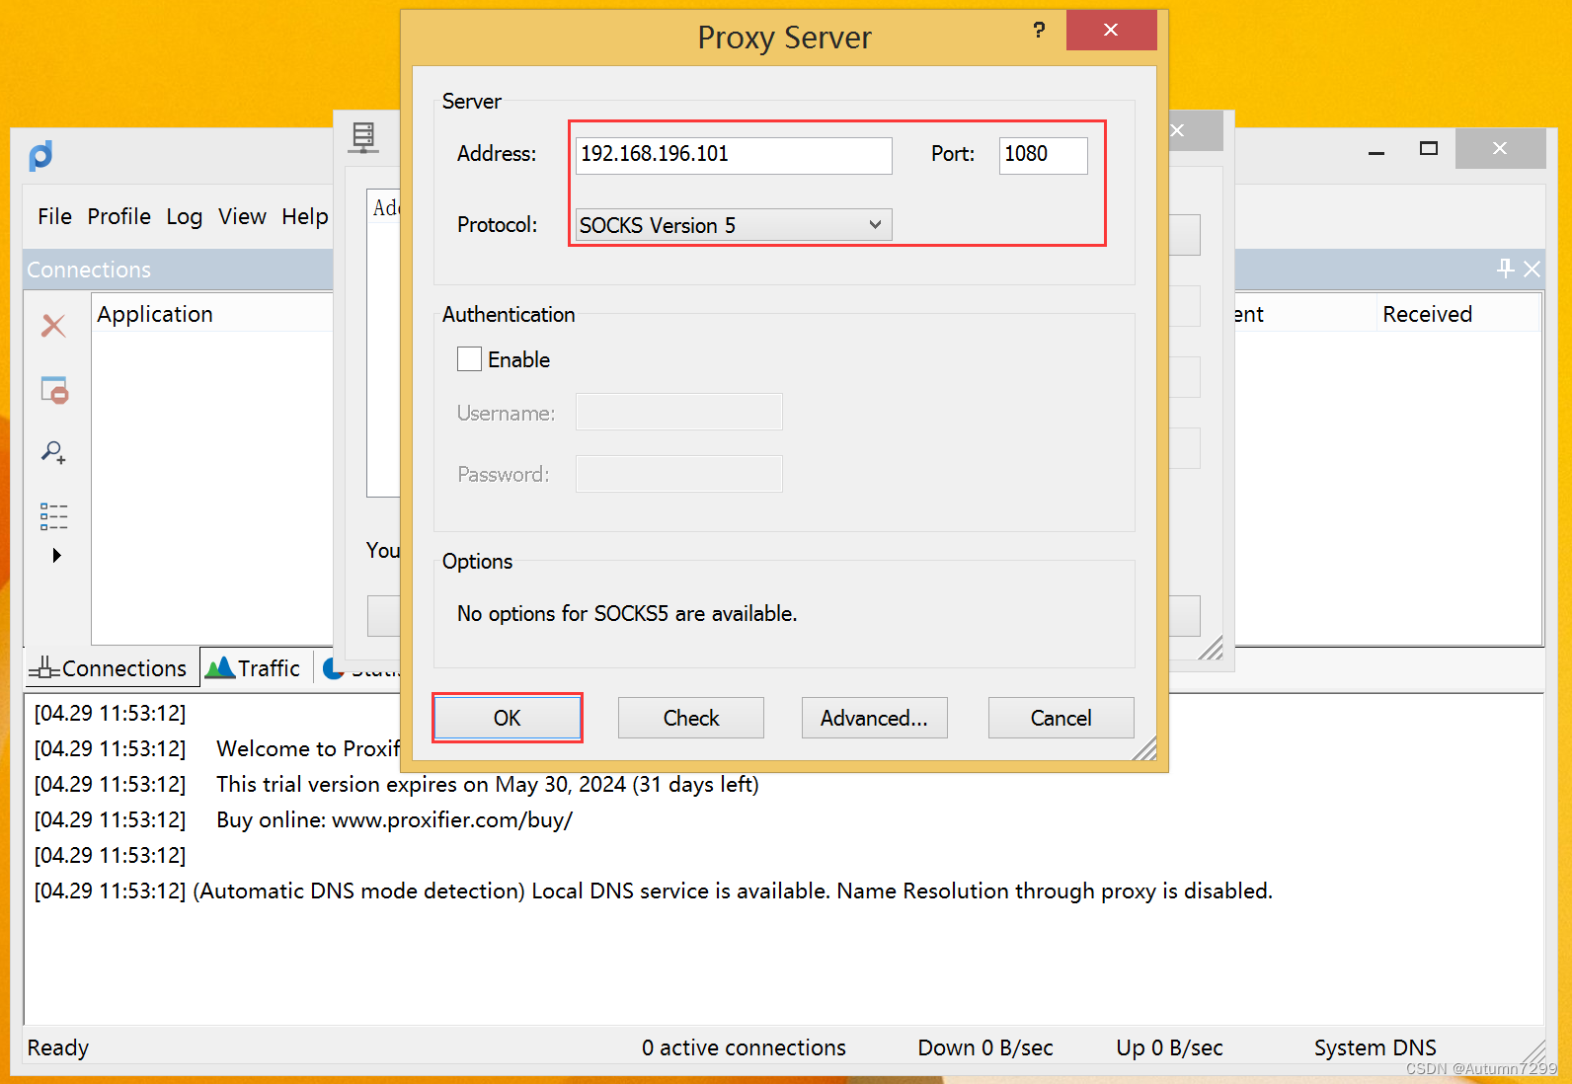Click the block connection icon in sidebar
The width and height of the screenshot is (1572, 1084).
[x=54, y=390]
